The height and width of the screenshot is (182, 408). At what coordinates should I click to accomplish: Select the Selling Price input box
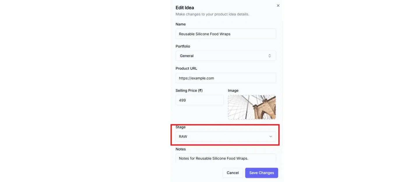199,100
